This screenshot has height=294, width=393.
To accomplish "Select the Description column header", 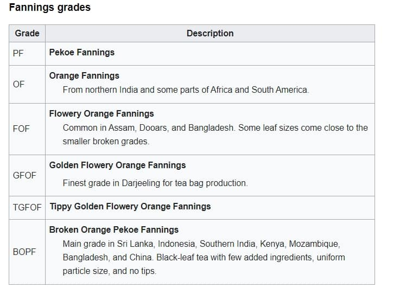I will [x=210, y=33].
